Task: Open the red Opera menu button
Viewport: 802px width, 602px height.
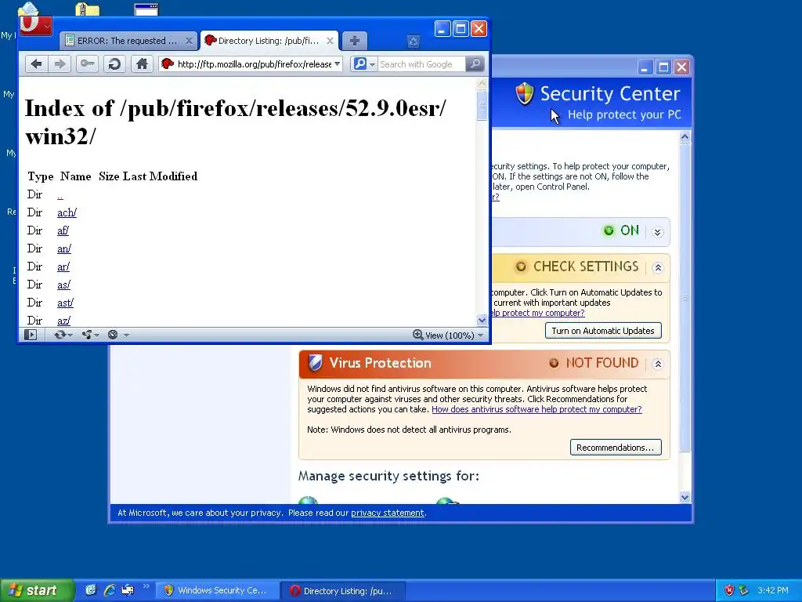Action: pos(35,25)
